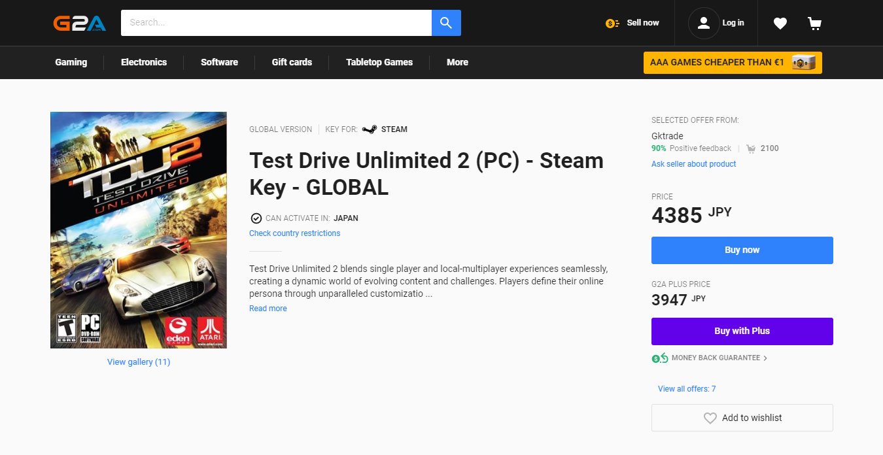Click the product title heading
Screen dimensions: 883x455
coord(426,174)
